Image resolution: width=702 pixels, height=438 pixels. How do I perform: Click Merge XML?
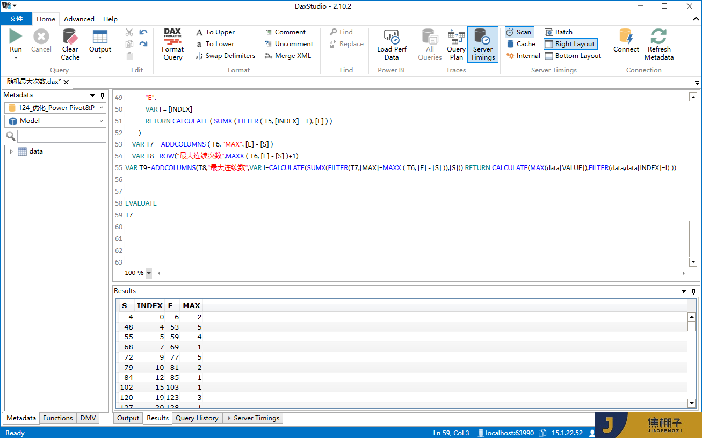pos(288,56)
